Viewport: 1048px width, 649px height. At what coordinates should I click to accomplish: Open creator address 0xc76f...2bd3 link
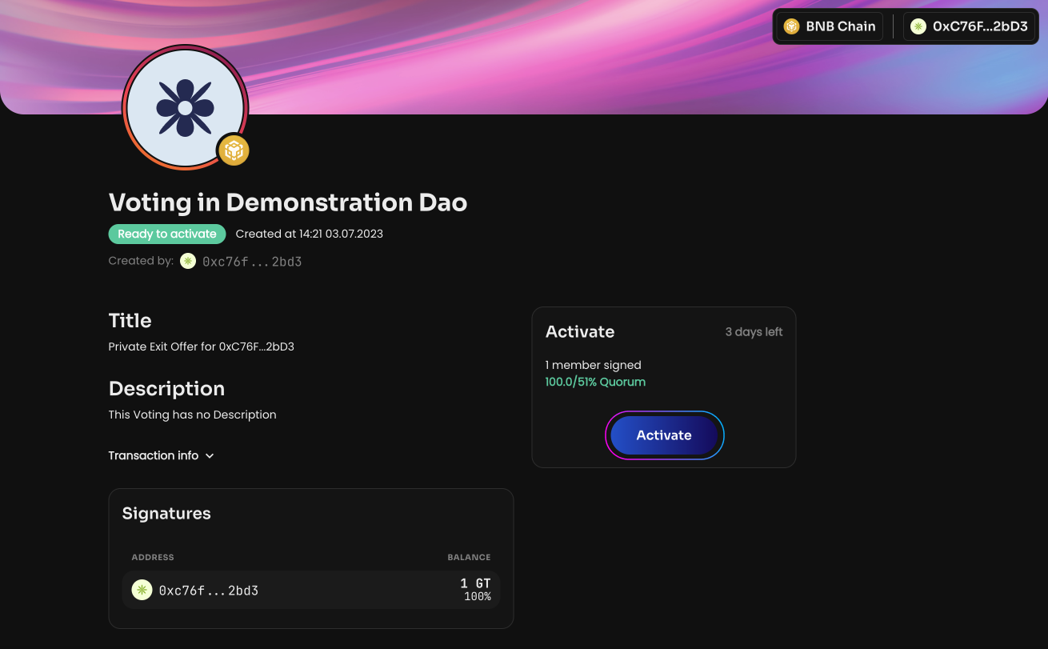click(x=252, y=262)
